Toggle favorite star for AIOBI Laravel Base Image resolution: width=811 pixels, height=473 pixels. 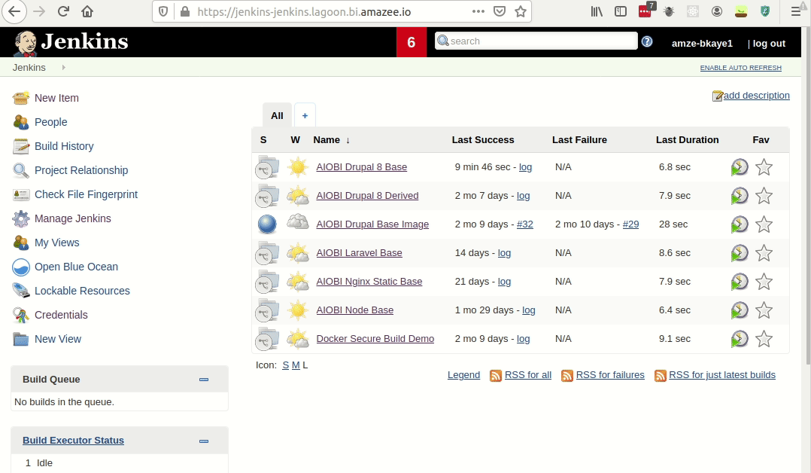tap(764, 253)
